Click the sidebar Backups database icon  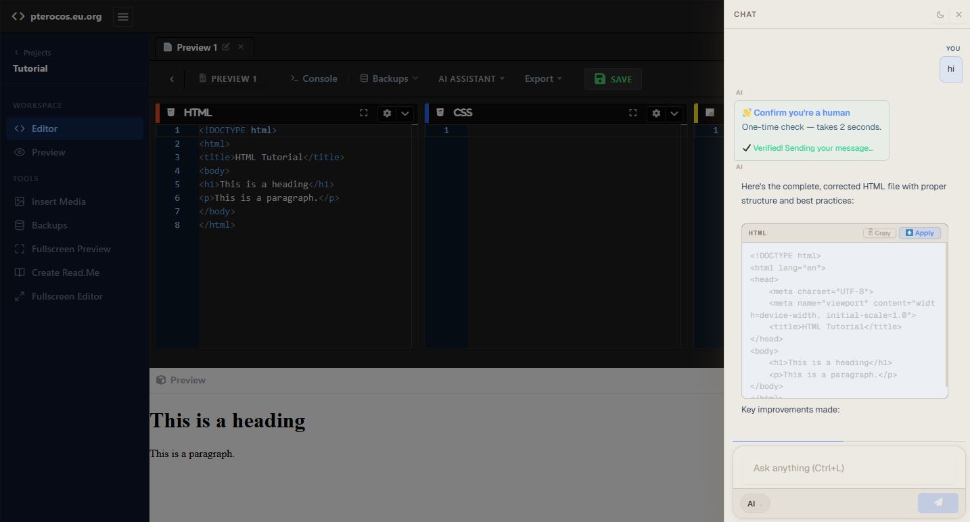[x=20, y=225]
